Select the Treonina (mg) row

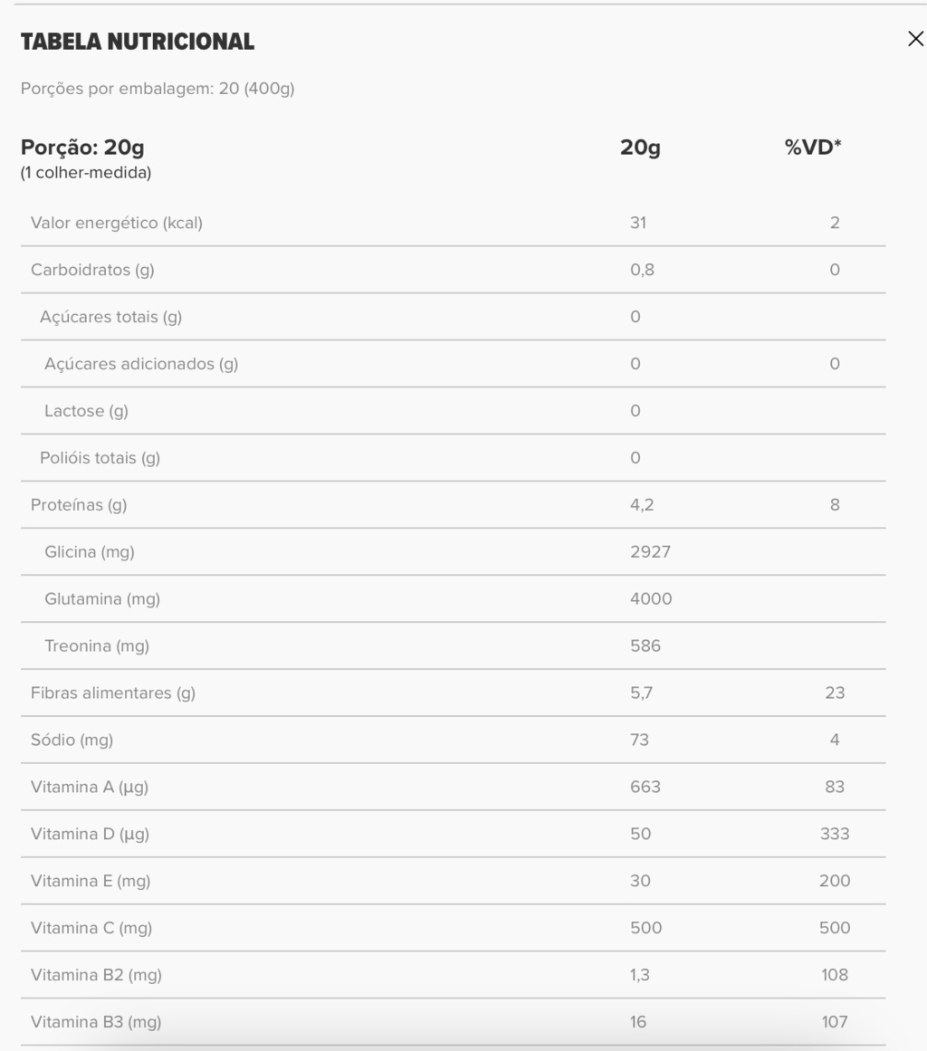454,645
